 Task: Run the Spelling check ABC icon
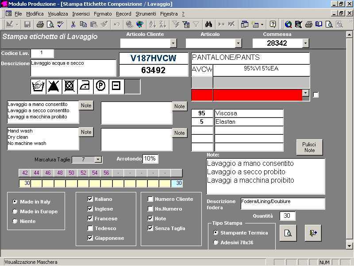coord(60,24)
